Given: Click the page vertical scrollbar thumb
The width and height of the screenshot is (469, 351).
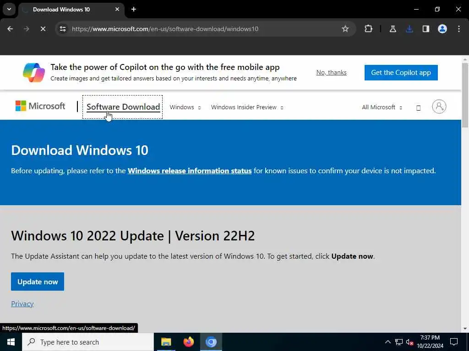Looking at the screenshot, I should click(465, 96).
